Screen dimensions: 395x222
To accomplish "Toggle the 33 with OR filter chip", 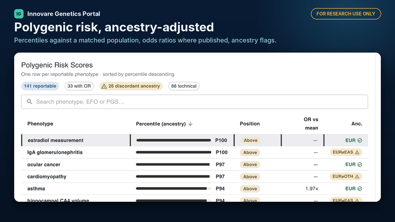I will pyautogui.click(x=79, y=86).
